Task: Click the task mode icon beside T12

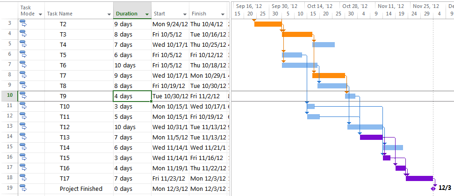Action: pos(23,126)
